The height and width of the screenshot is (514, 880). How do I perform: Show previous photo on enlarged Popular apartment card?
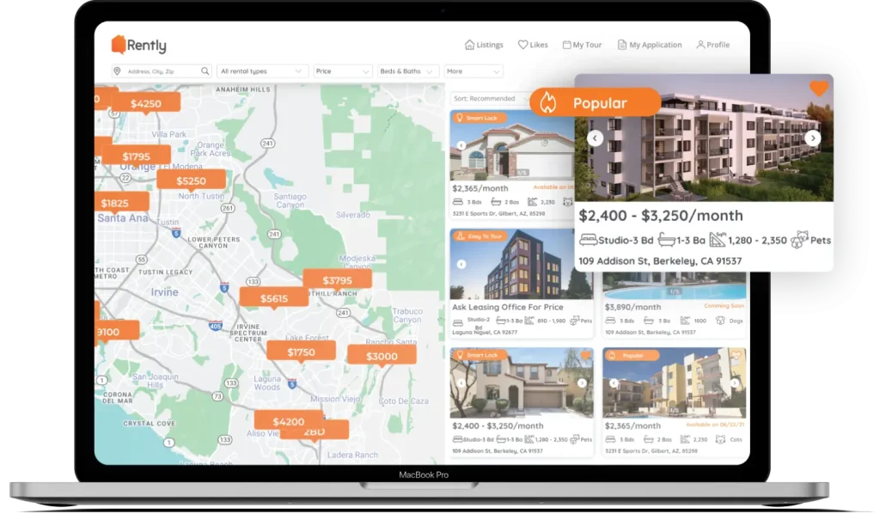[x=595, y=138]
